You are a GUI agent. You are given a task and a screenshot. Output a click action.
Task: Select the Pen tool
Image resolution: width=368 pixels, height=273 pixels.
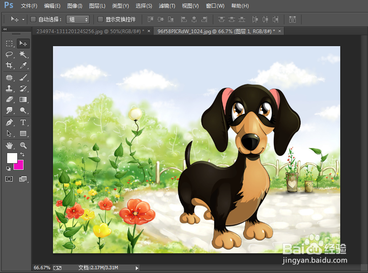pos(9,122)
